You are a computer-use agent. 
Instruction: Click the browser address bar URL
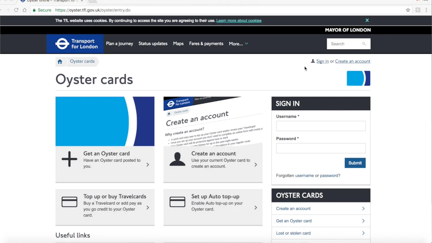(93, 10)
